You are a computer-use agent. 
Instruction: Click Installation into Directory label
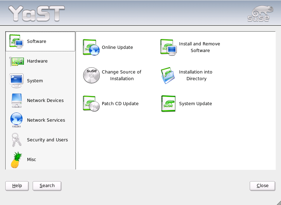coord(196,75)
